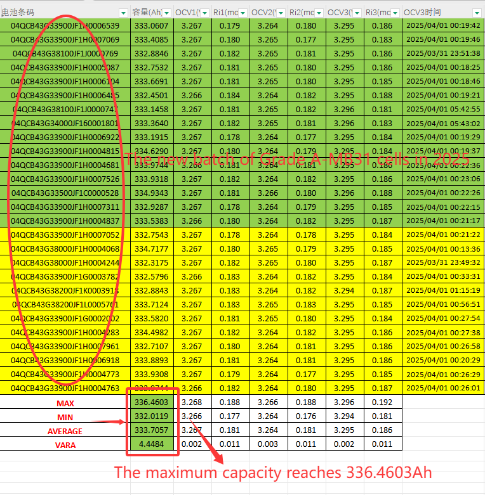The image size is (485, 495).
Task: Click the MAX row label cell
Action: pos(65,403)
